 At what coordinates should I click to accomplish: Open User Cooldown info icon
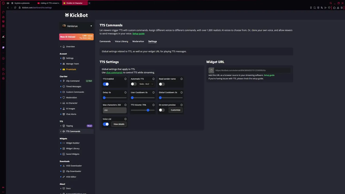(x=153, y=92)
